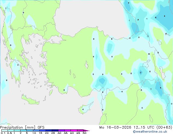173x134 pixels.
Task: Click the above-50 arrow tip of legend
Action: click(x=87, y=130)
